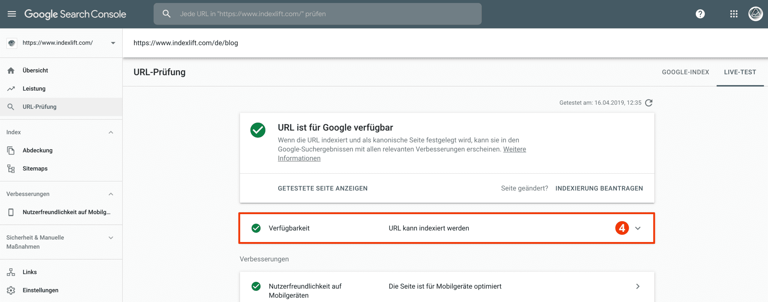Image resolution: width=768 pixels, height=302 pixels.
Task: Click the 'Seite geändert?' text
Action: [524, 188]
